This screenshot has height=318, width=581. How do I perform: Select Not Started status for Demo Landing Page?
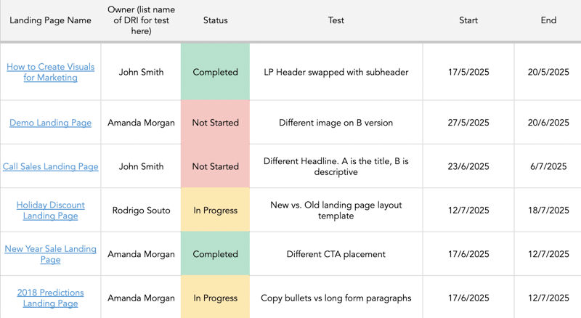point(215,123)
